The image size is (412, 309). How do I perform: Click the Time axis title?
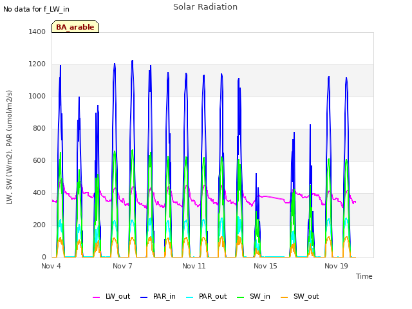point(364,276)
